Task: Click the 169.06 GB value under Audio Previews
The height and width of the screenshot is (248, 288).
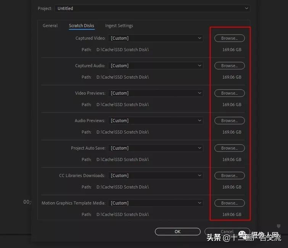Action: click(232, 132)
